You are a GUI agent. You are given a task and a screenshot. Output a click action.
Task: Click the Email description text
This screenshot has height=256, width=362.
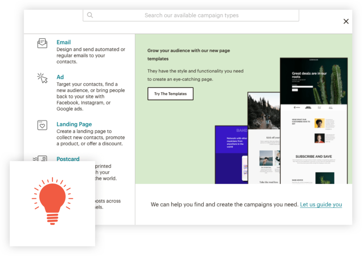pos(91,55)
